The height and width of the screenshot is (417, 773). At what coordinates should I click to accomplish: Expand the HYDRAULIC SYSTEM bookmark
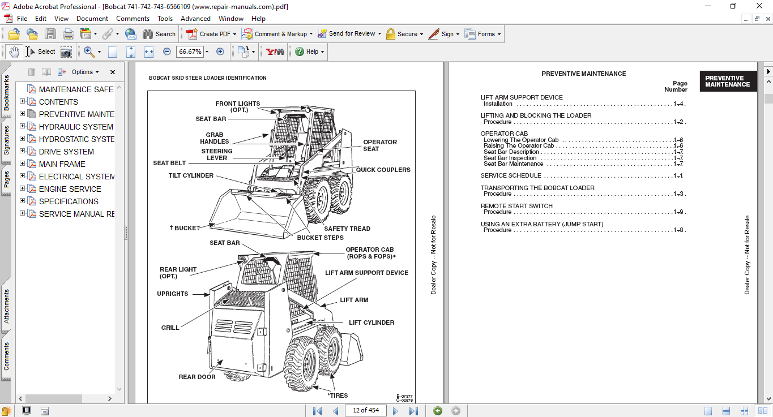tap(23, 126)
